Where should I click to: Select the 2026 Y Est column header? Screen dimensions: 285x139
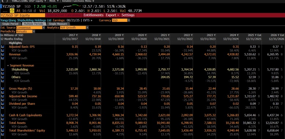277,35
